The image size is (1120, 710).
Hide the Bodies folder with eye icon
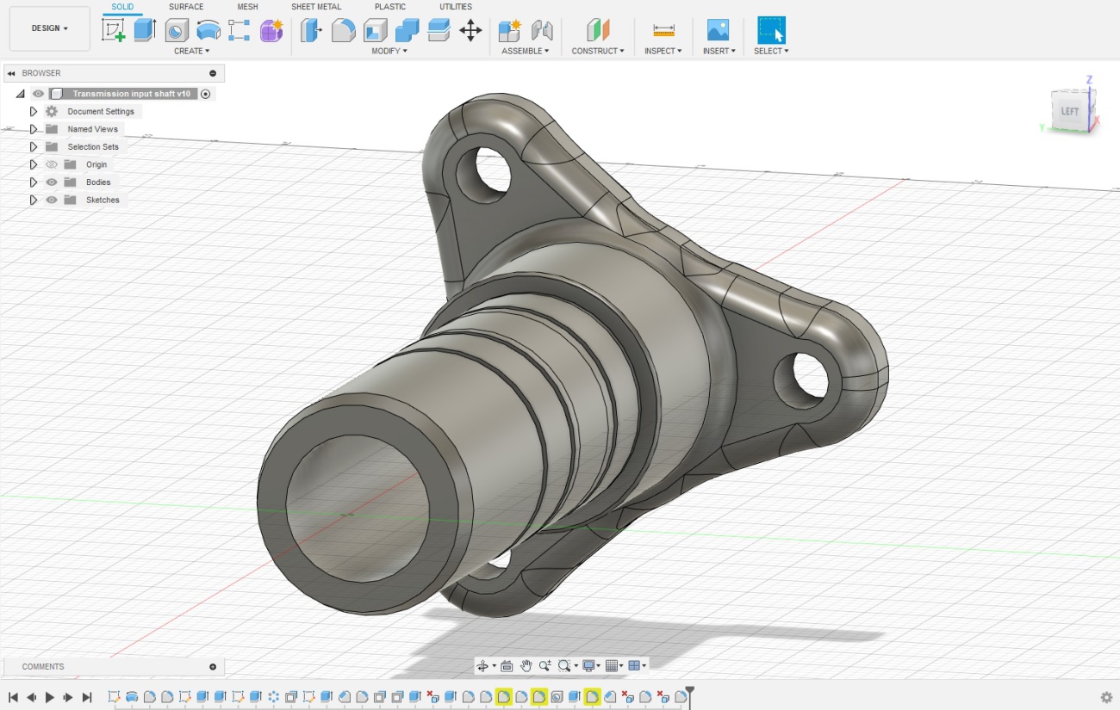[52, 182]
